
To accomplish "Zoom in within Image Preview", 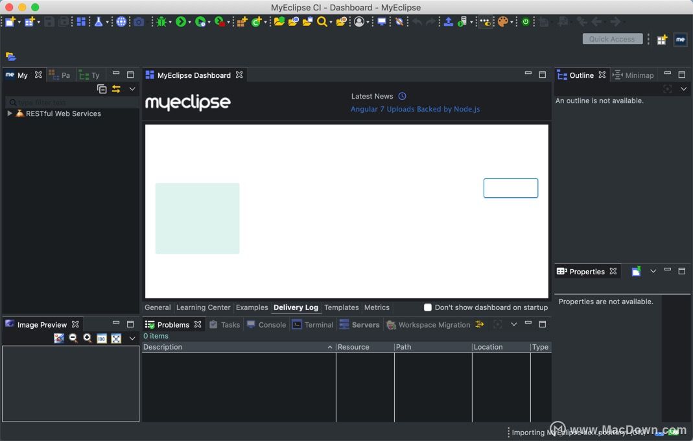I will 87,339.
